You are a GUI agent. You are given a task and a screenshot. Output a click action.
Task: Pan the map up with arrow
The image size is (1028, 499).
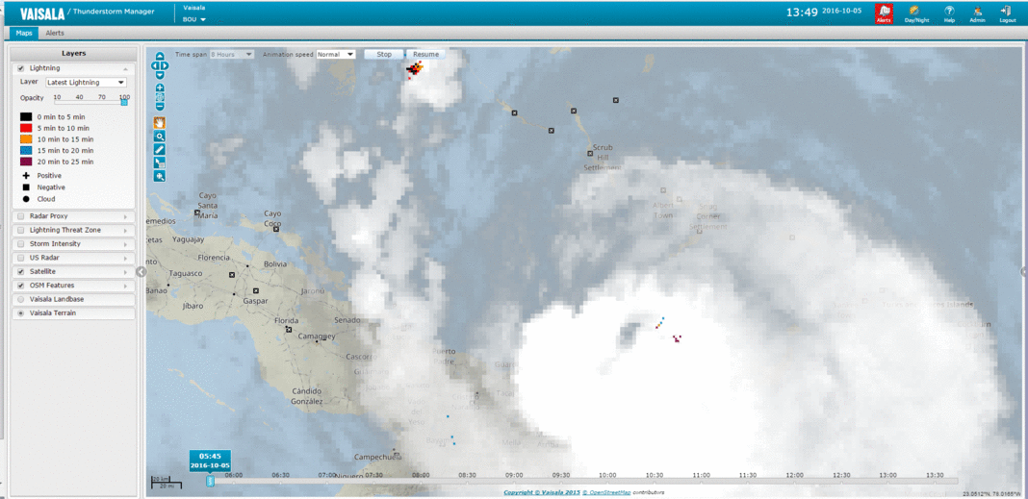pyautogui.click(x=161, y=57)
